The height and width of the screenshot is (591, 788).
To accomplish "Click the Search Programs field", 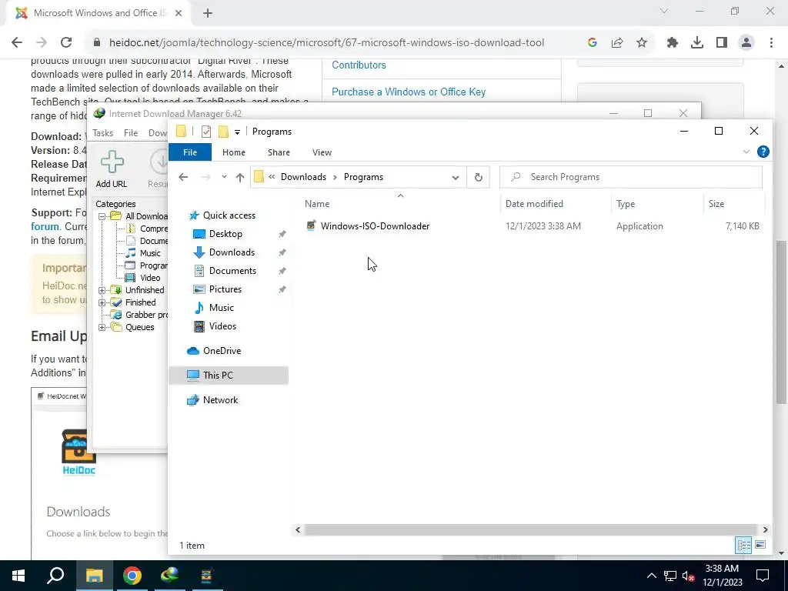I will (x=631, y=177).
